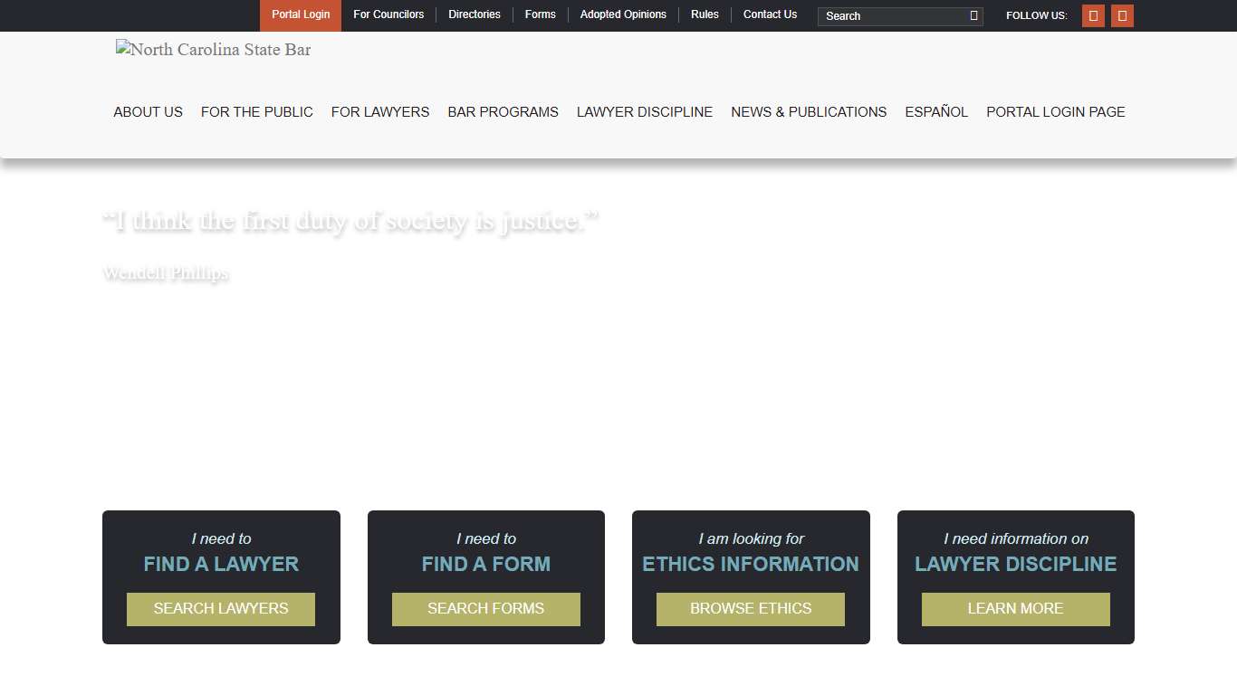Screen dimensions: 1237x695
Task: Click the second orange Follow Us social icon
Action: pos(1122,16)
